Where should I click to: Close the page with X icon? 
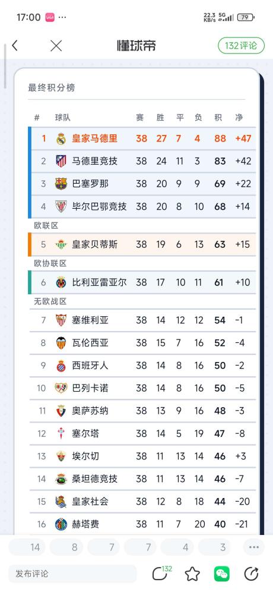[x=56, y=46]
